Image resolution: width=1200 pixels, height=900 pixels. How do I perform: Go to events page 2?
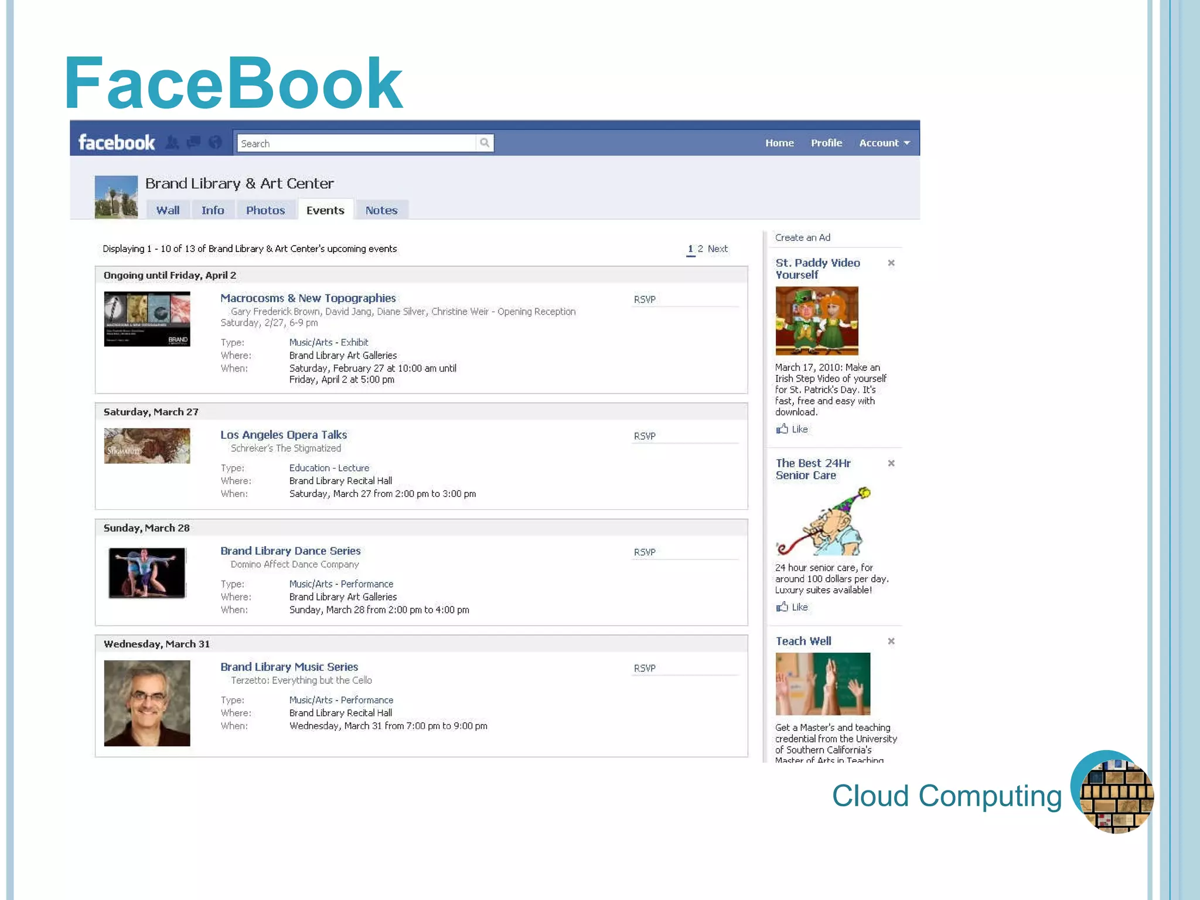[700, 249]
